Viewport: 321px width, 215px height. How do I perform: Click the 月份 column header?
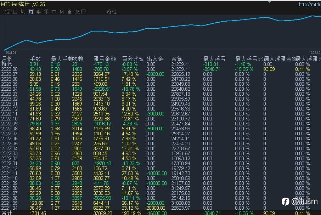(x=7, y=59)
